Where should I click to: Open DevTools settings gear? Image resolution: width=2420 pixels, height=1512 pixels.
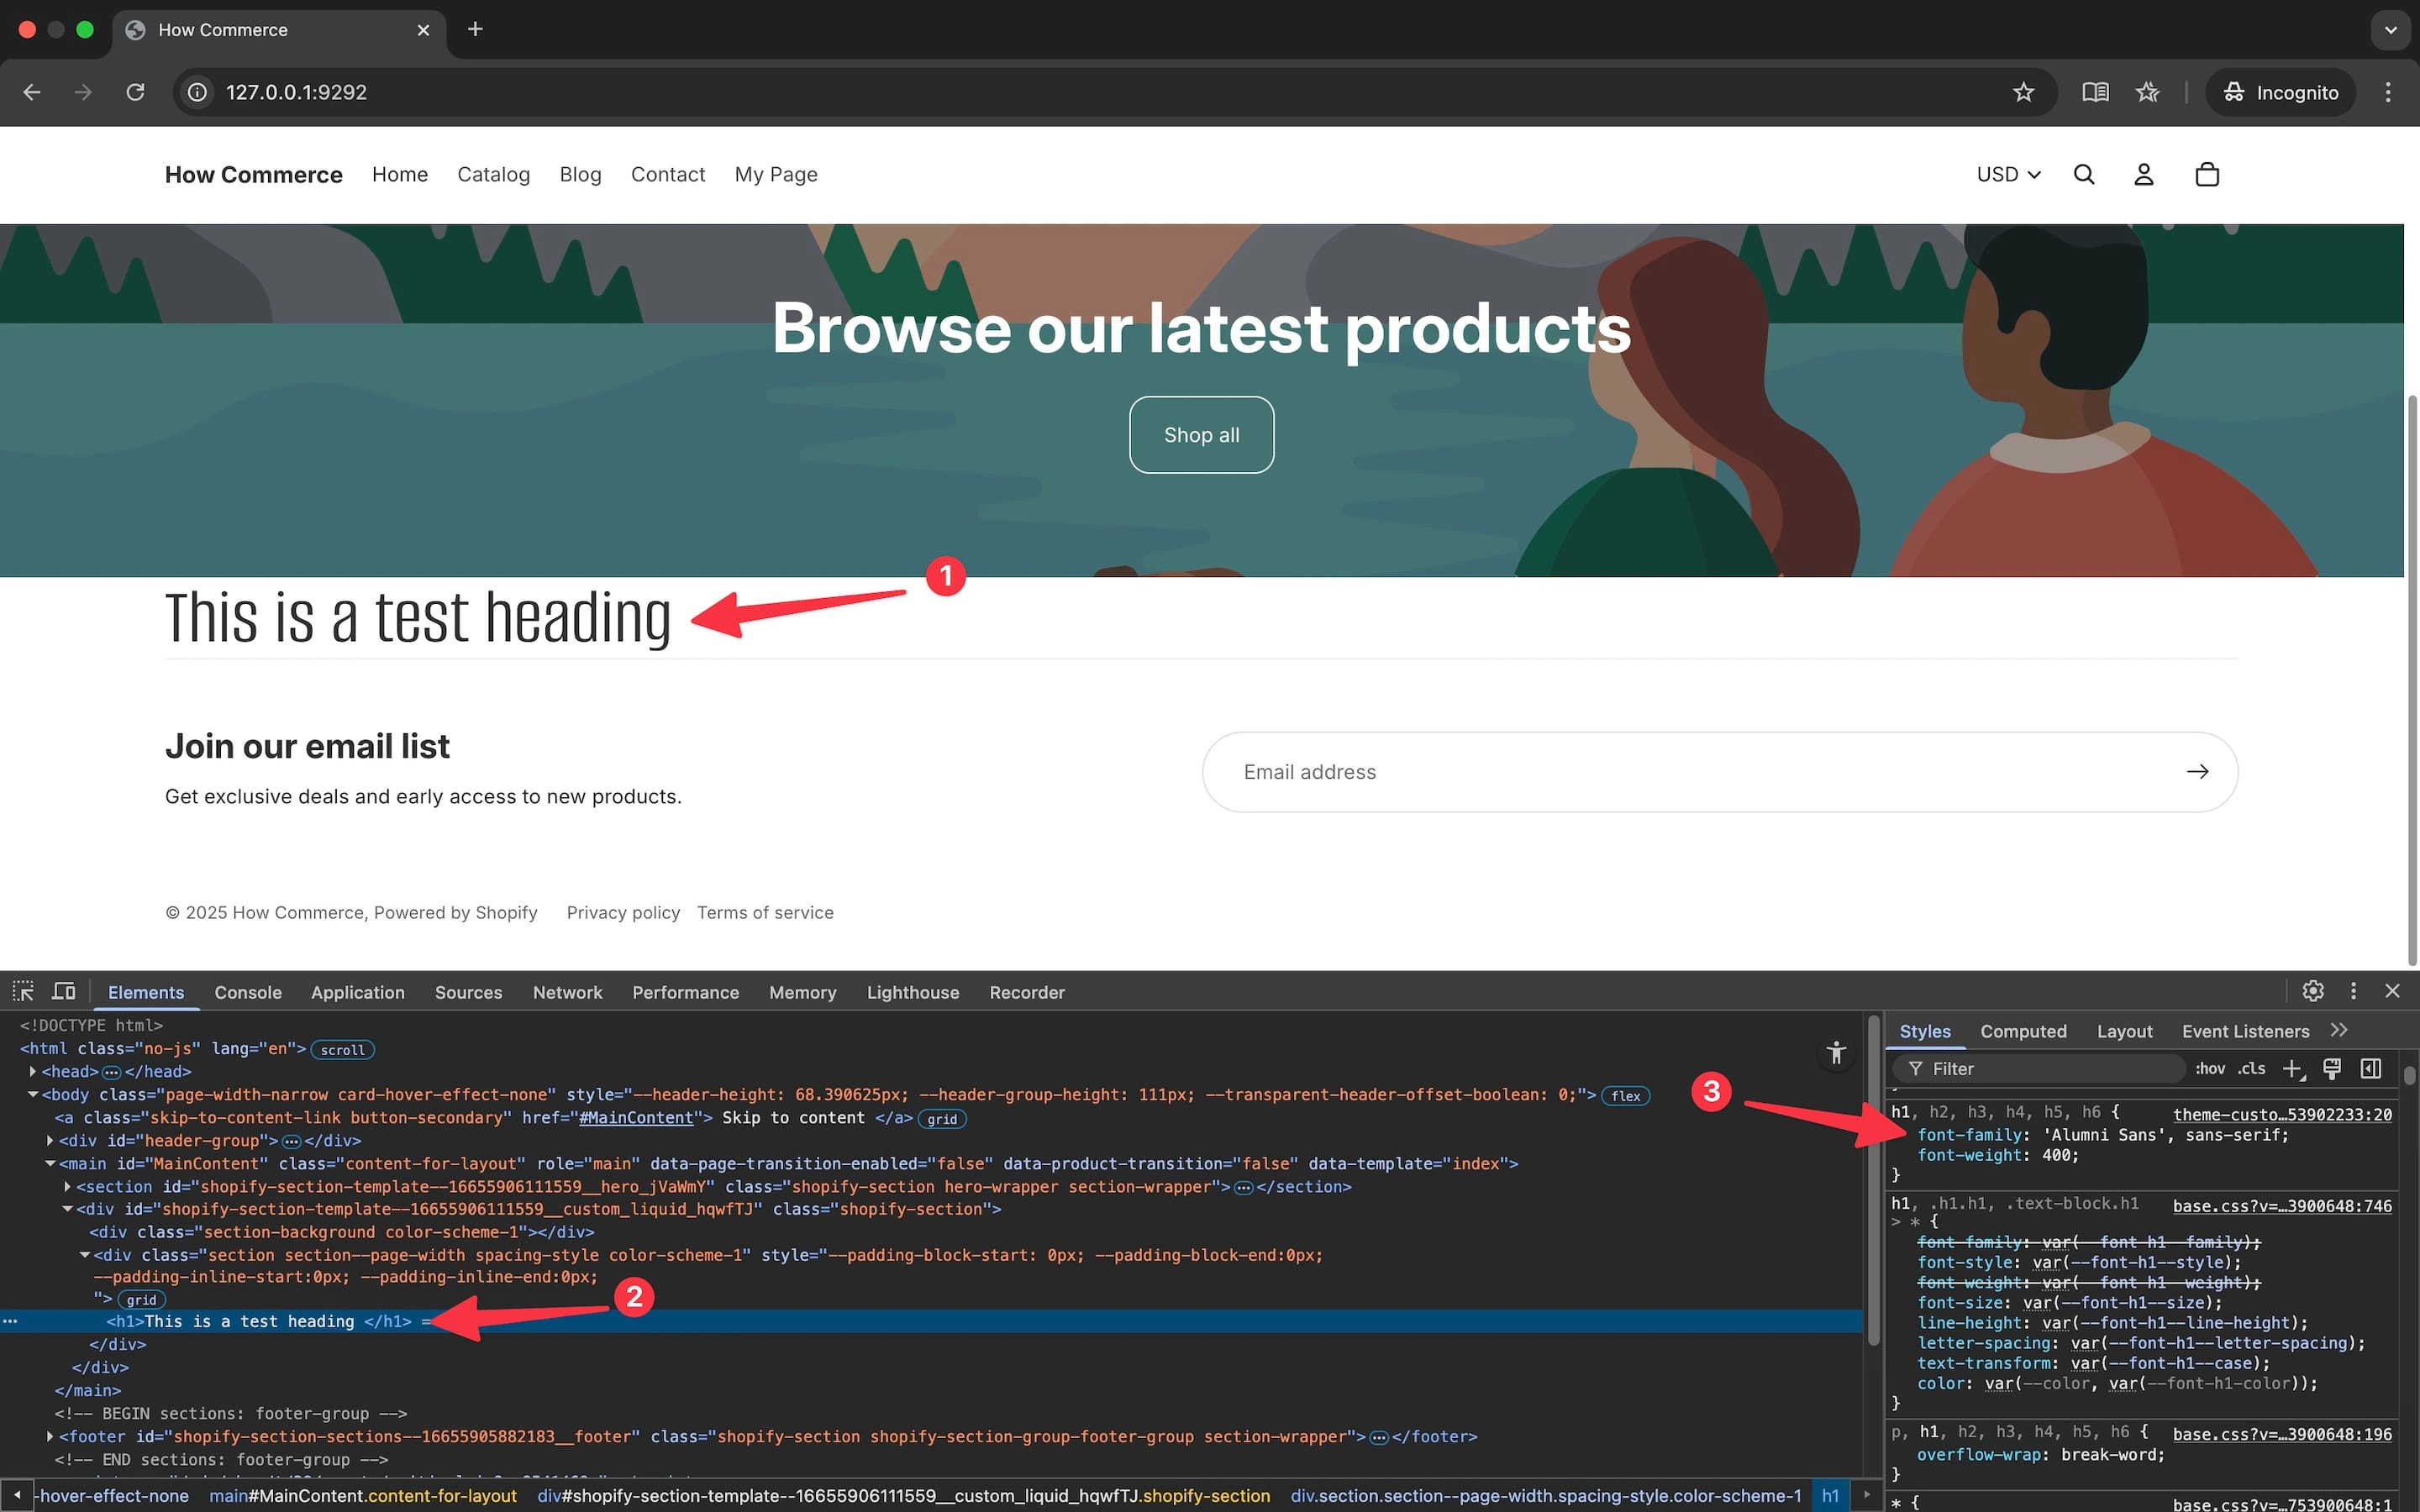point(2312,990)
